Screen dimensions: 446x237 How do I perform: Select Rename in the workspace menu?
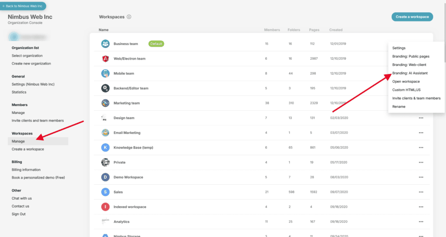[399, 106]
